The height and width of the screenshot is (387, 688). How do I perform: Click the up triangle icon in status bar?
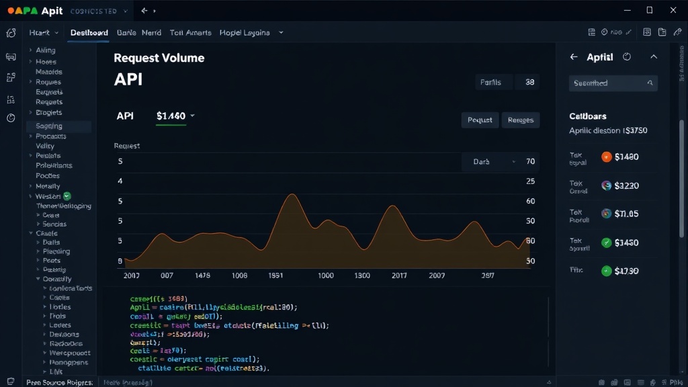point(548,382)
